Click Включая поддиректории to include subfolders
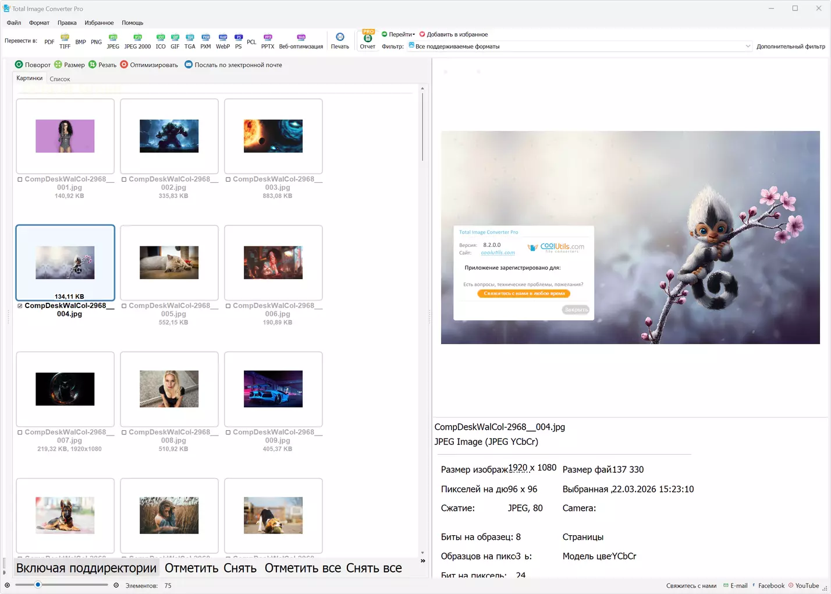This screenshot has height=594, width=831. click(86, 568)
